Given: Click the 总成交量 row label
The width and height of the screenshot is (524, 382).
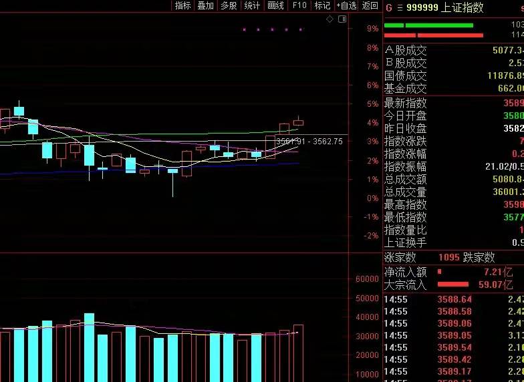Looking at the screenshot, I should [x=405, y=192].
